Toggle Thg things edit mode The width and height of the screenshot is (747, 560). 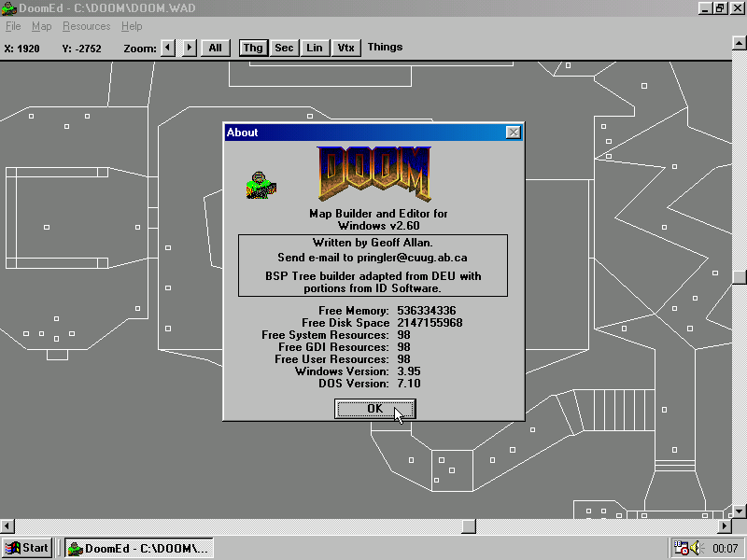tap(253, 48)
